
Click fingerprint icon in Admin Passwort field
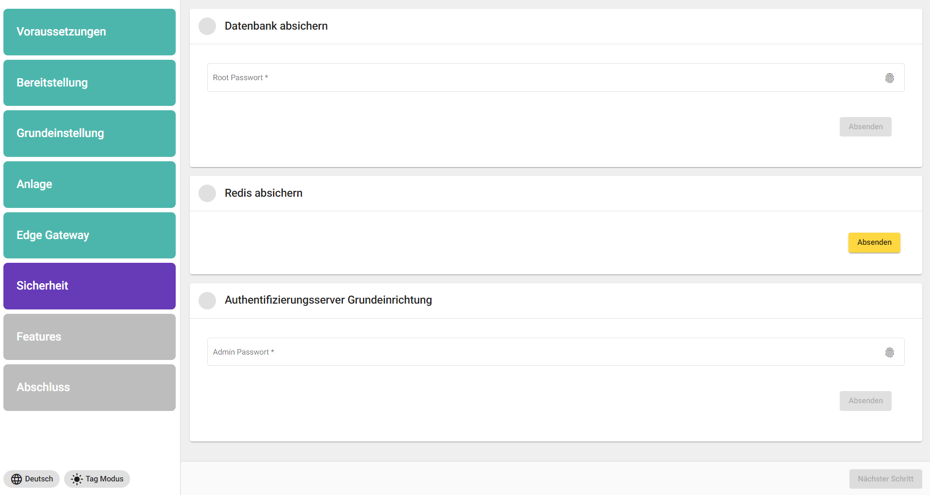[x=889, y=353]
